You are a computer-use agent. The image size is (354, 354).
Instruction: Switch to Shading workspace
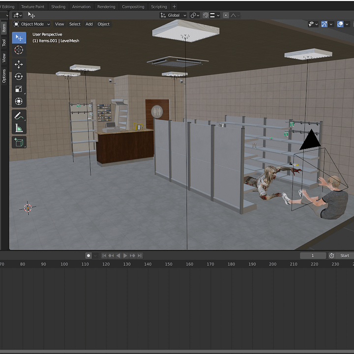point(58,7)
